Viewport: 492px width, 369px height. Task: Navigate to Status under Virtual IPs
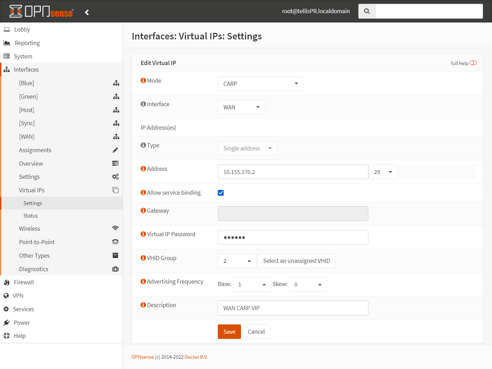click(x=30, y=215)
